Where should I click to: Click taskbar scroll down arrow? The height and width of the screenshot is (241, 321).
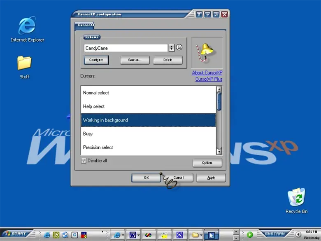click(x=236, y=238)
